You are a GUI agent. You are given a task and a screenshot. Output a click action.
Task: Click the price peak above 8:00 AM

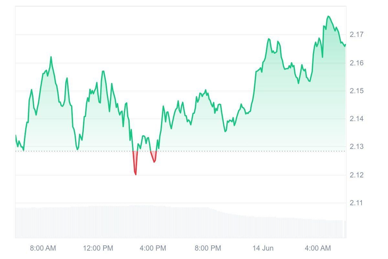51,57
